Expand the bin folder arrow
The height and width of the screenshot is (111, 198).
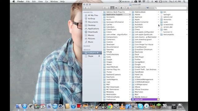pyautogui.click(x=187, y=12)
